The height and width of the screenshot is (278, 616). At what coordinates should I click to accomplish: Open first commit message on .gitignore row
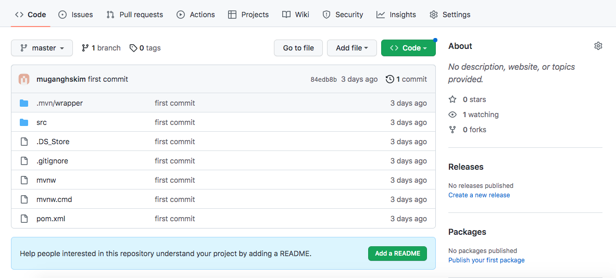coord(175,161)
